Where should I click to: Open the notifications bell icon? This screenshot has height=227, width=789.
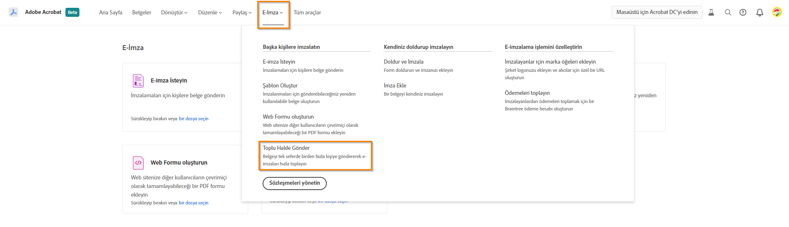[760, 12]
